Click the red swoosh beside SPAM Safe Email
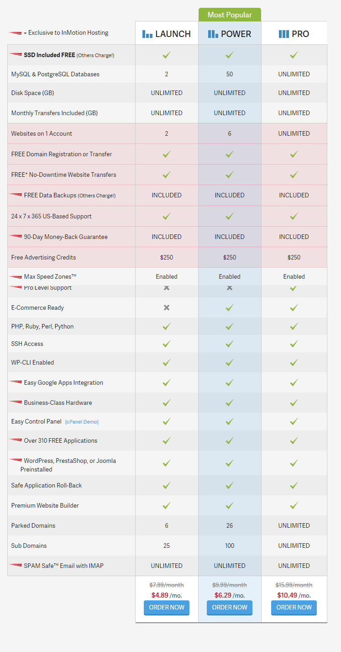341x652 pixels. 16,566
